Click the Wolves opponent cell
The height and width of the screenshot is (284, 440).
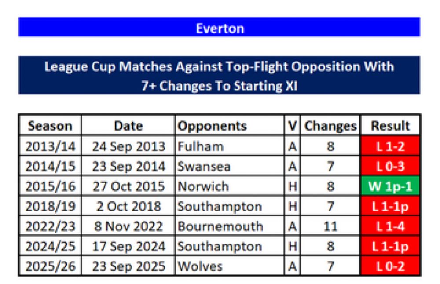tap(229, 266)
